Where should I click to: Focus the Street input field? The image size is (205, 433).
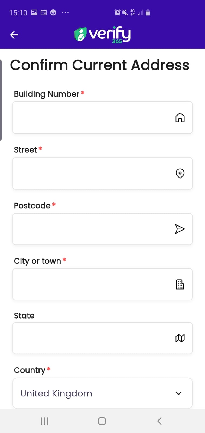(92, 173)
